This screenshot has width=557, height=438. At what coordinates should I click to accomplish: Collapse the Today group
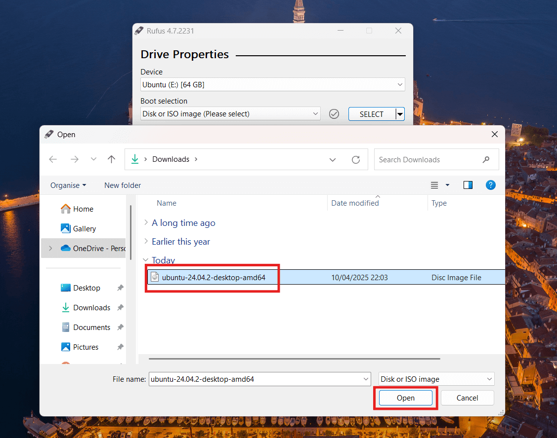(x=146, y=260)
